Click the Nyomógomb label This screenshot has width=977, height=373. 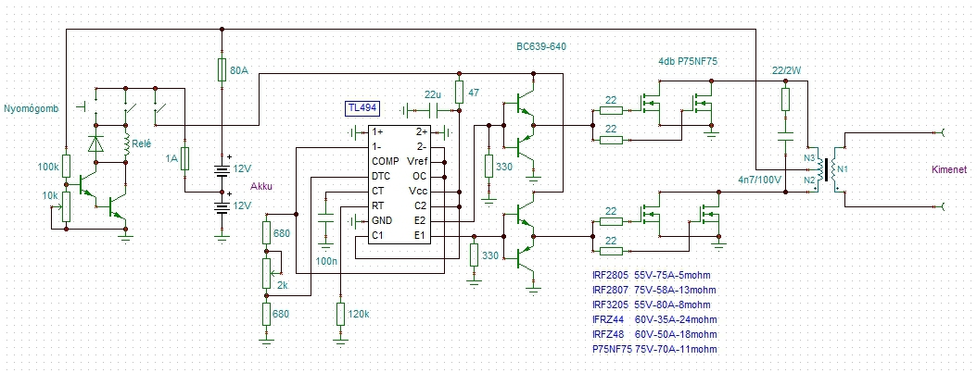(x=32, y=108)
